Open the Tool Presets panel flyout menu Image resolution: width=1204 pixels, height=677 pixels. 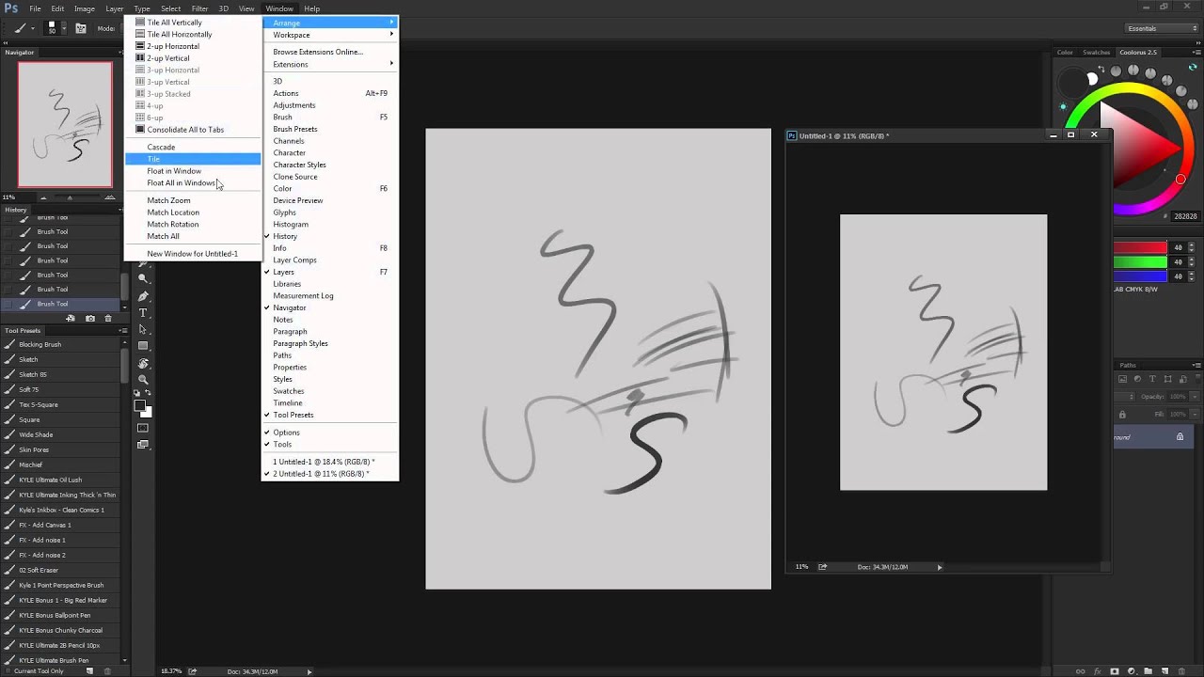click(x=123, y=331)
